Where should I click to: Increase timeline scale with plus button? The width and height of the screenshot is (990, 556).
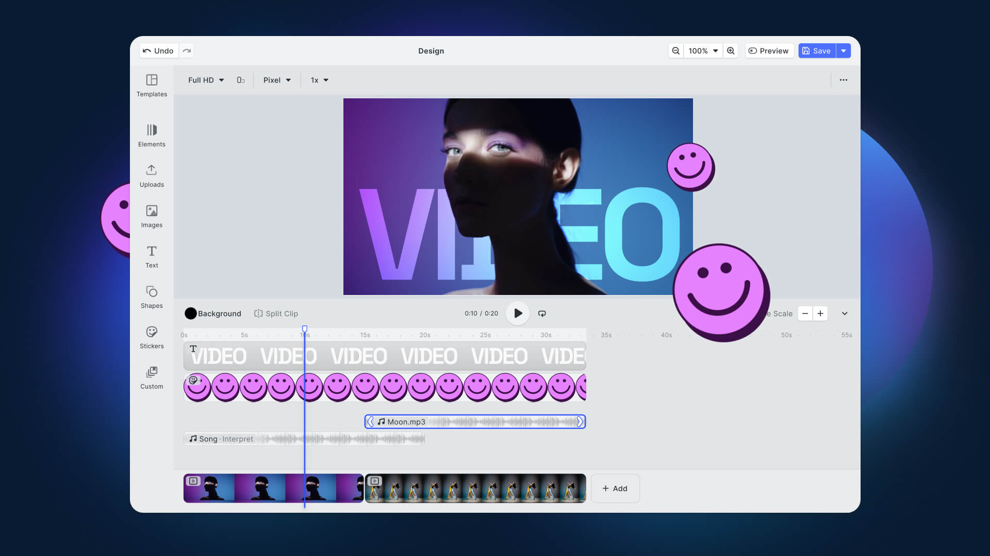click(x=820, y=314)
